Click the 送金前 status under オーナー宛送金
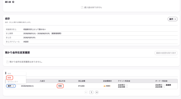 point(168,85)
